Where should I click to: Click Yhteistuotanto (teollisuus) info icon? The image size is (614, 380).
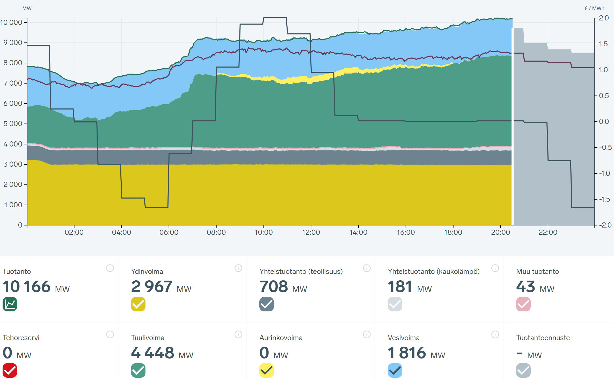(367, 268)
